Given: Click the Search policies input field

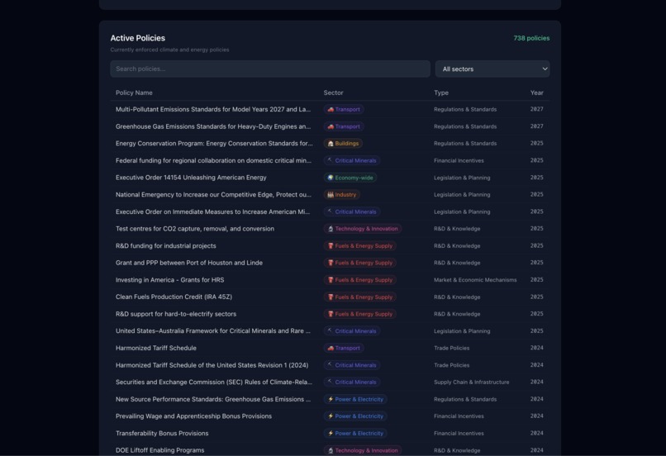Looking at the screenshot, I should (x=270, y=69).
